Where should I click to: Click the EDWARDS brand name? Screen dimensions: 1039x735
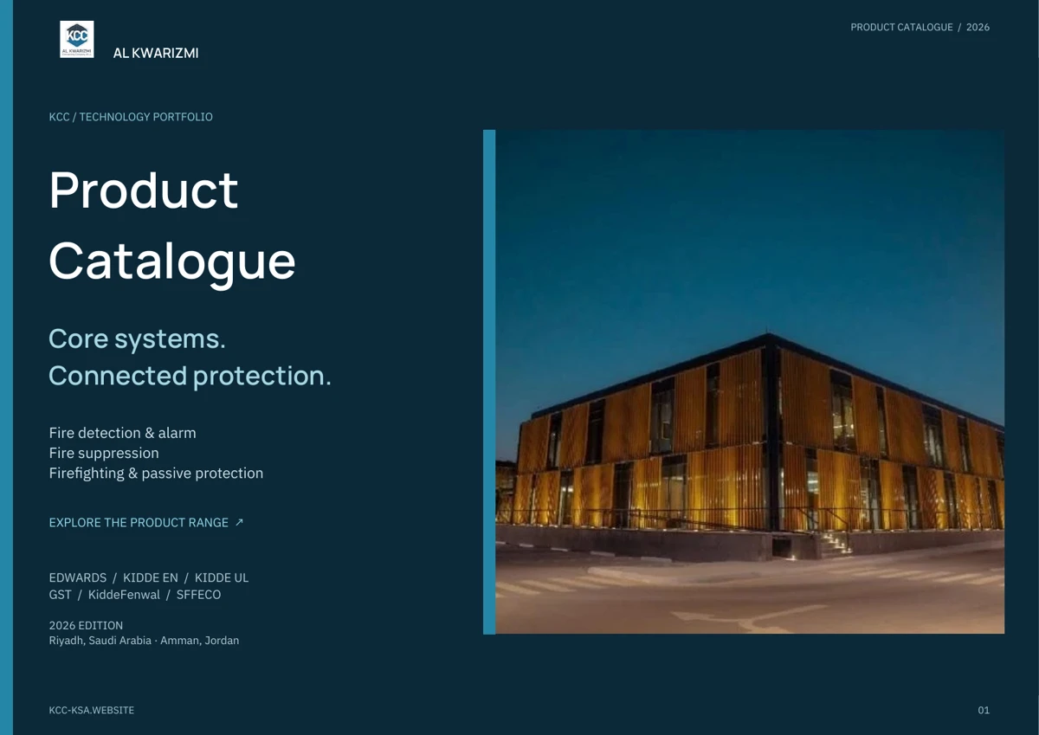pyautogui.click(x=78, y=577)
